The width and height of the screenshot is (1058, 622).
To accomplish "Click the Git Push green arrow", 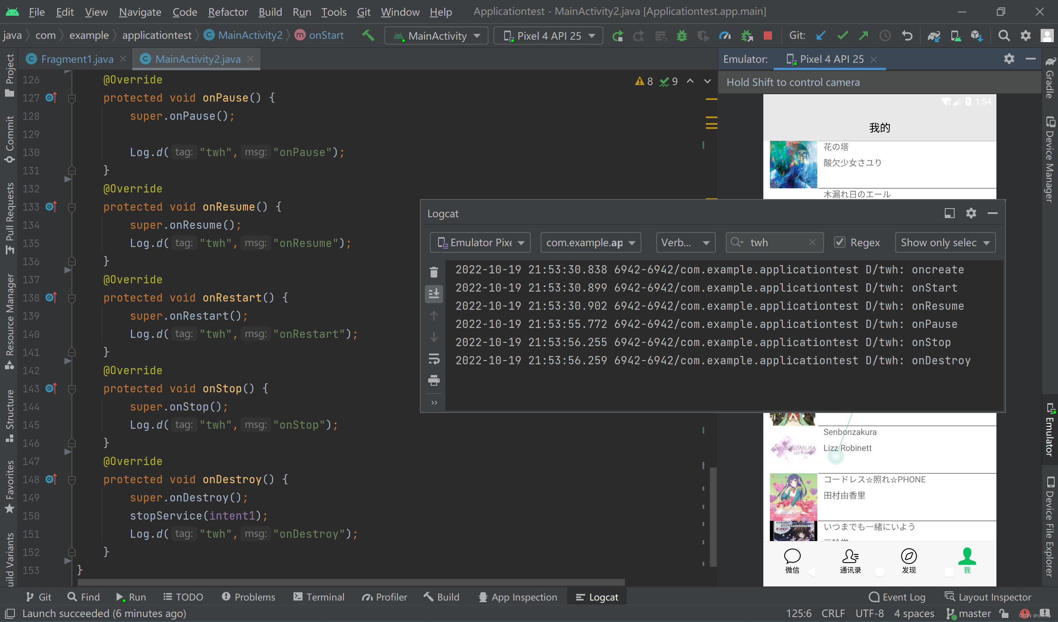I will click(x=864, y=36).
